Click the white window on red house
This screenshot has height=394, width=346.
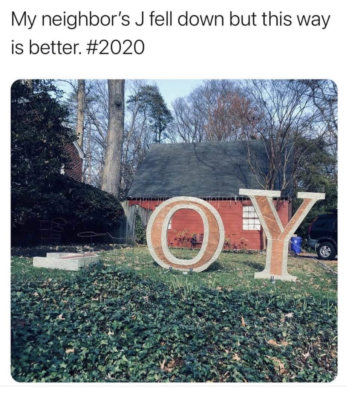tap(251, 218)
